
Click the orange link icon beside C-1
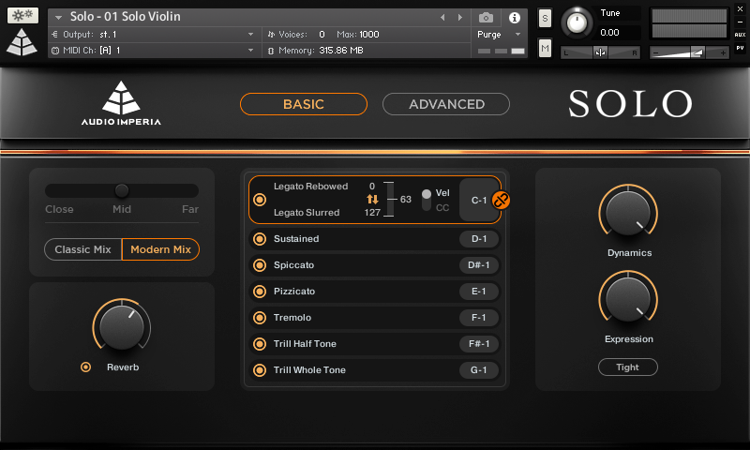point(501,200)
